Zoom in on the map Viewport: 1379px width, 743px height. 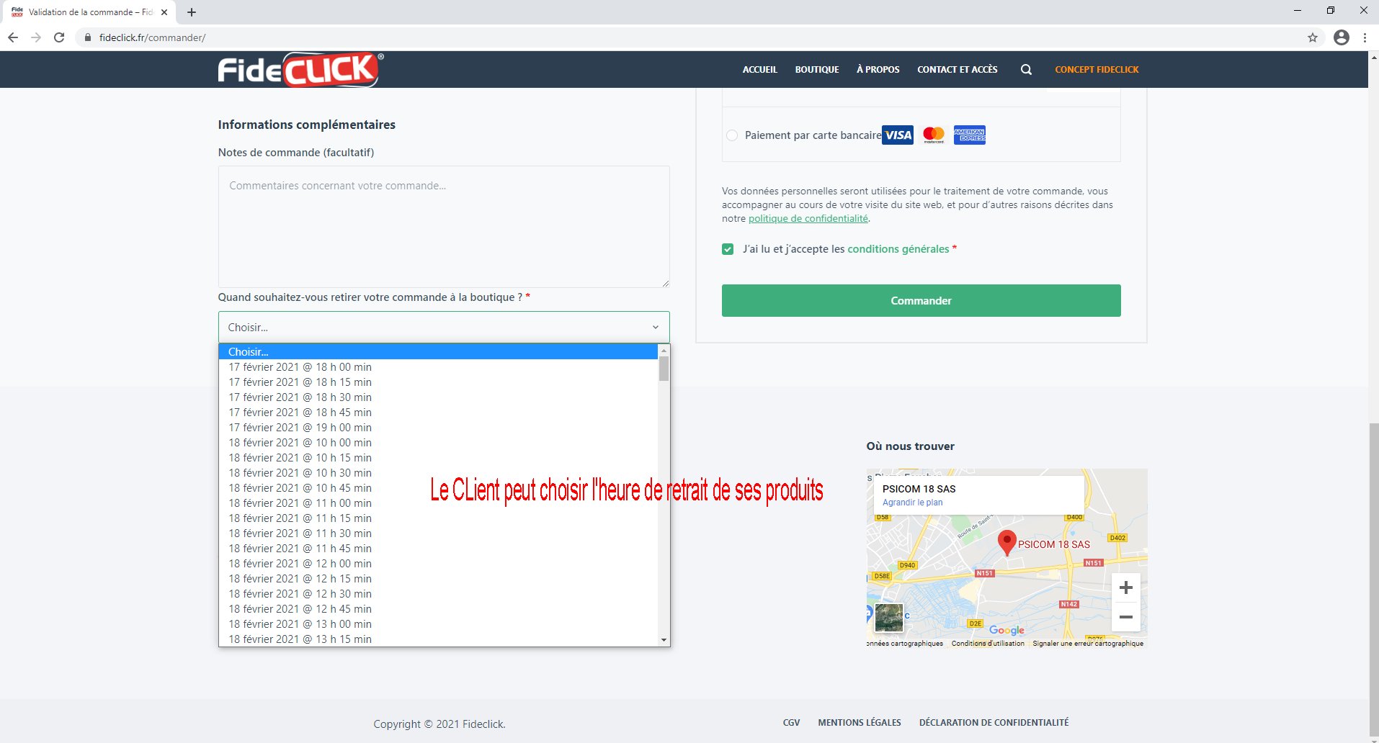pyautogui.click(x=1125, y=588)
